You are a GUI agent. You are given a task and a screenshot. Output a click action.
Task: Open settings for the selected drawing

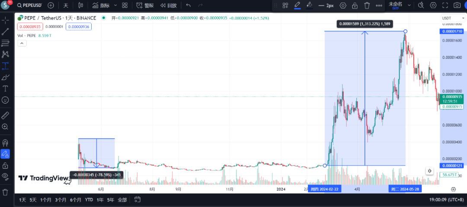pyautogui.click(x=343, y=5)
